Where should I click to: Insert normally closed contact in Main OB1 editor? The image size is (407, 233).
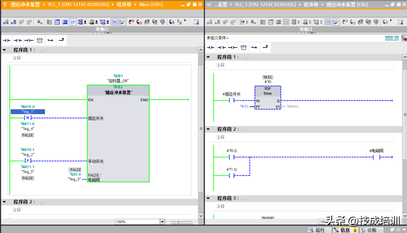(x=18, y=40)
